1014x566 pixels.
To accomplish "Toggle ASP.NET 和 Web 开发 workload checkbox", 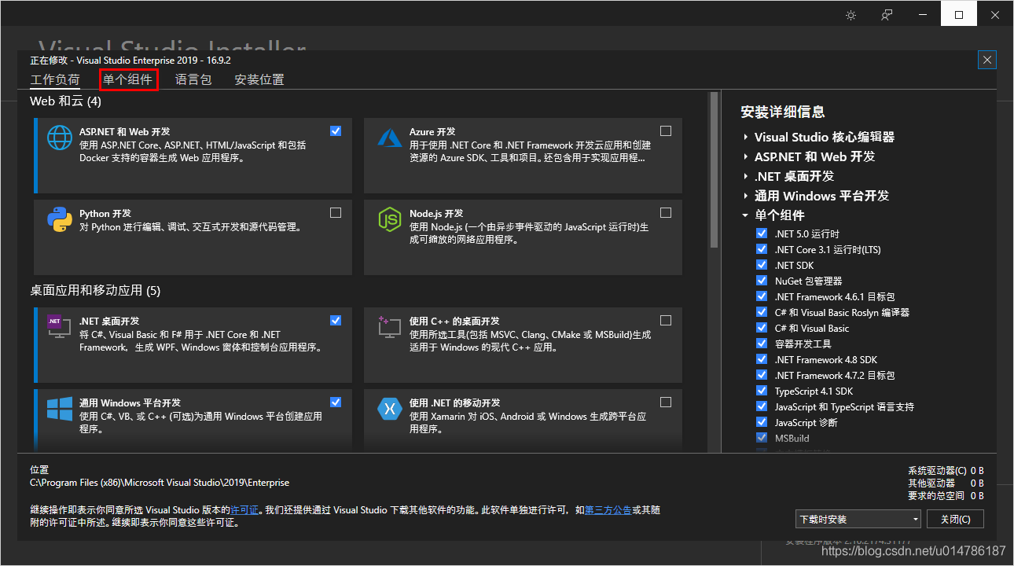I will pyautogui.click(x=336, y=130).
